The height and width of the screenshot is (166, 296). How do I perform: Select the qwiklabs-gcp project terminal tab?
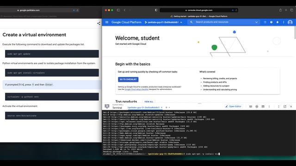point(143,107)
